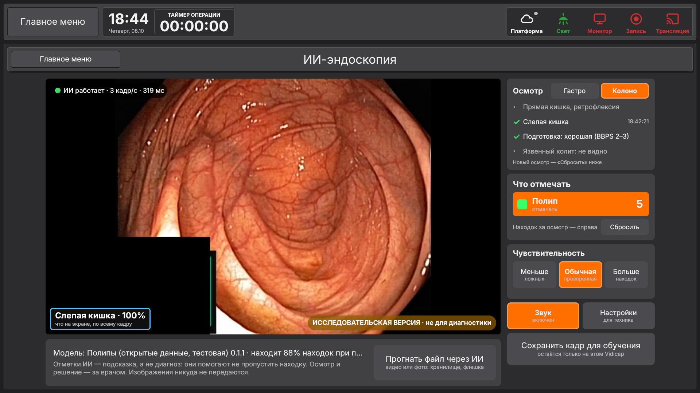This screenshot has width=700, height=393.
Task: Set sensitivity to Больше находок
Action: point(626,275)
